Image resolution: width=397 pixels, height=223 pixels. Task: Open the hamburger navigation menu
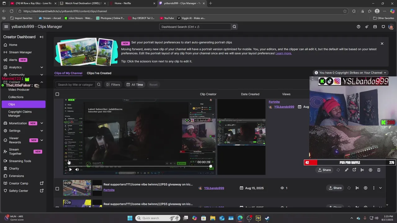pos(6,27)
